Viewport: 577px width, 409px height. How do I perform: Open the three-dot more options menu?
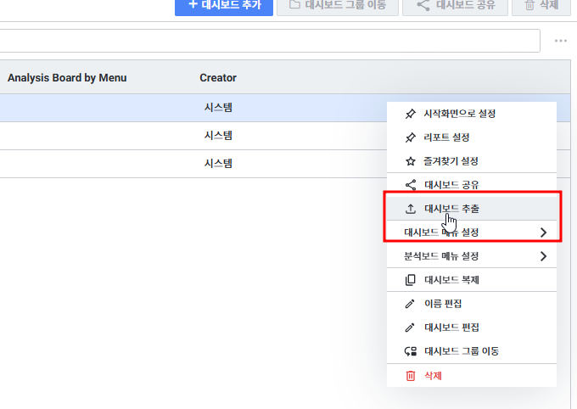tap(560, 41)
